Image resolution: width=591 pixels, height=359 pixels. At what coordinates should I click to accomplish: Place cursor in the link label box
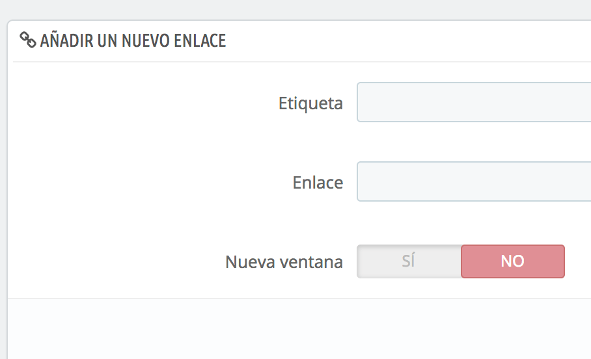(474, 102)
